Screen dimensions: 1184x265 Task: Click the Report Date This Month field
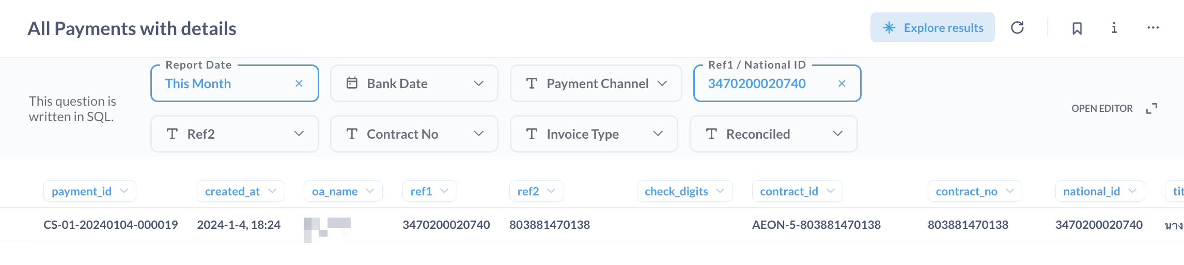click(x=217, y=84)
